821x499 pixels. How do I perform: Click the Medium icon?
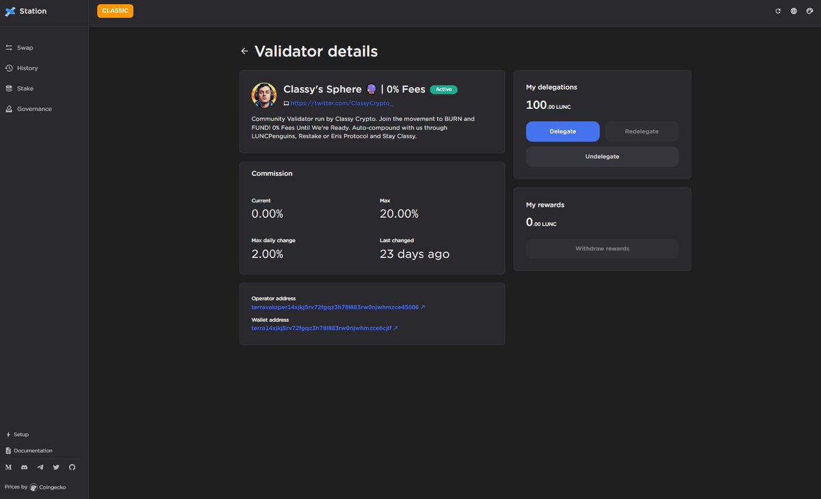8,468
